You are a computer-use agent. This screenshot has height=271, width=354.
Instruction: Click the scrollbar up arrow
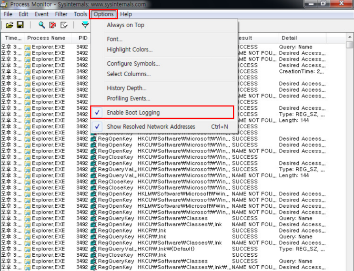pyautogui.click(x=350, y=37)
